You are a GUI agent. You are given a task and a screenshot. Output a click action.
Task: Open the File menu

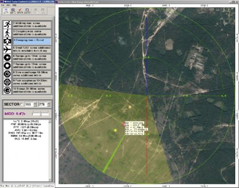click(2, 5)
